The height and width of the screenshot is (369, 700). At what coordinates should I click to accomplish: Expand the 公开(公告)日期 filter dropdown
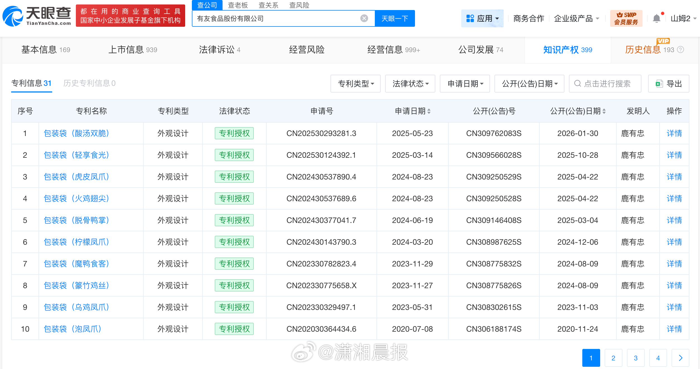[529, 84]
